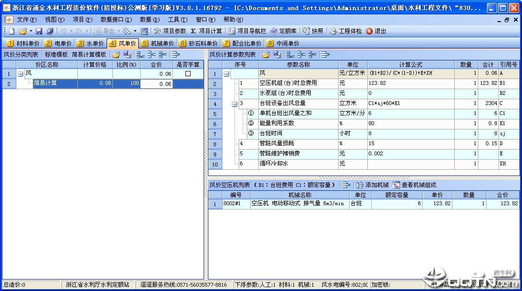This screenshot has height=291, width=522.
Task: Click the save icon in main toolbar
Action: [39, 31]
